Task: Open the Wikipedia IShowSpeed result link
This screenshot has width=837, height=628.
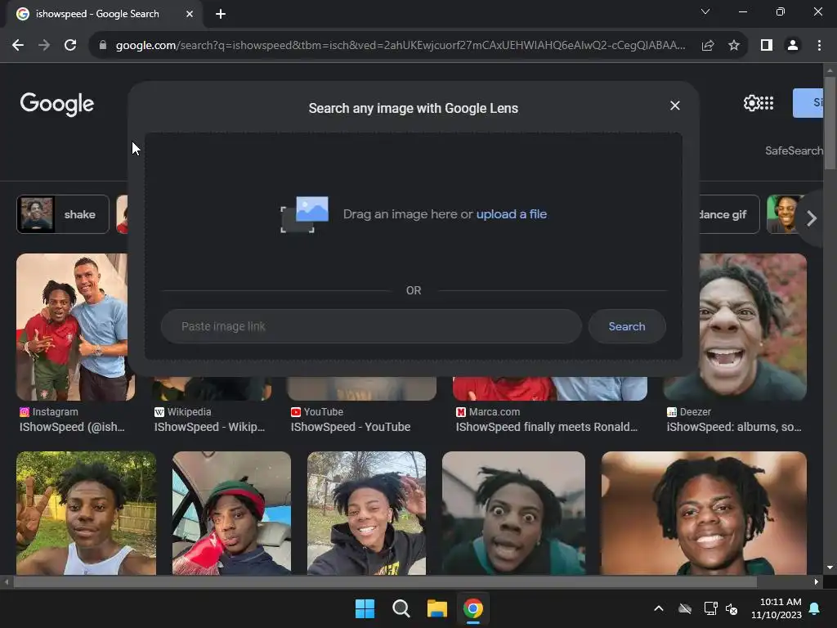Action: pyautogui.click(x=210, y=427)
